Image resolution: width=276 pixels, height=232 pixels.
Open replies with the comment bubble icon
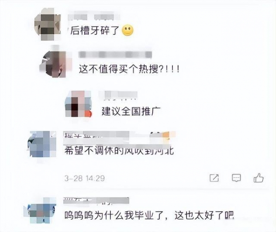(236, 178)
